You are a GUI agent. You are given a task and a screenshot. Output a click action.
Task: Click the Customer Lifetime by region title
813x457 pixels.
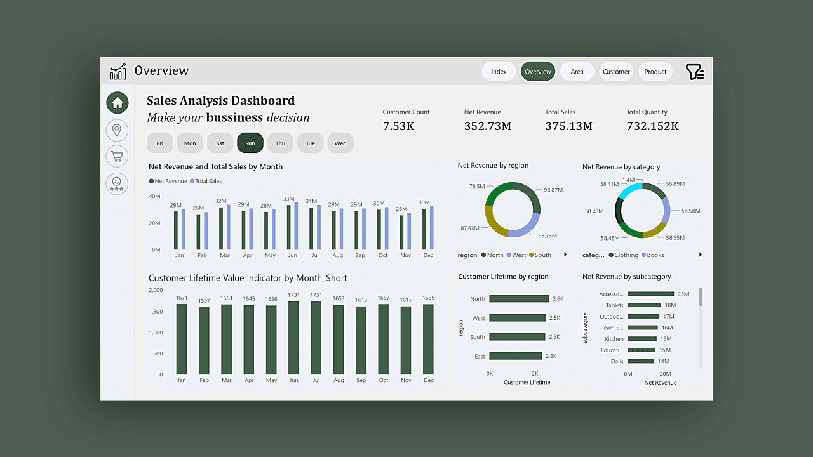(503, 277)
